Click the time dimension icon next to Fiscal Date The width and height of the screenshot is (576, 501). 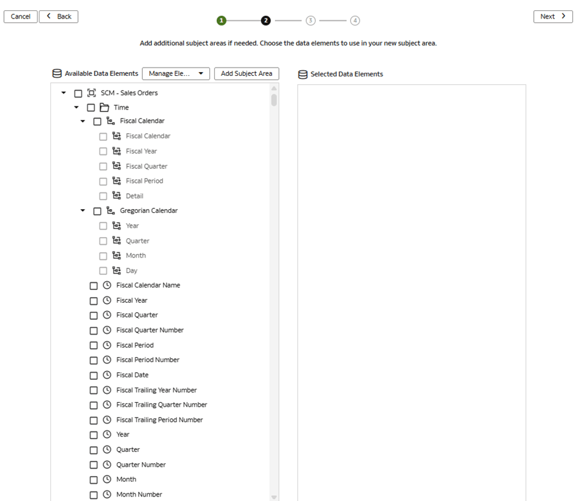(107, 375)
